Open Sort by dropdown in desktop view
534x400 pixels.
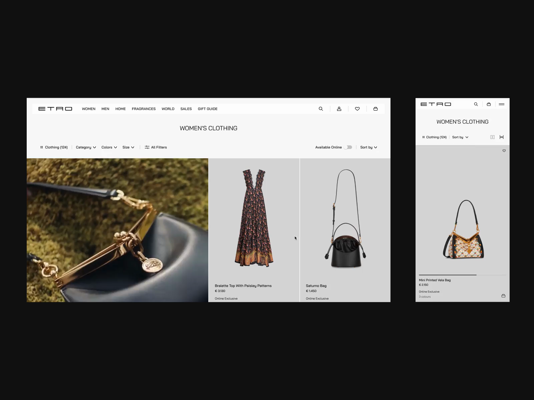point(369,147)
